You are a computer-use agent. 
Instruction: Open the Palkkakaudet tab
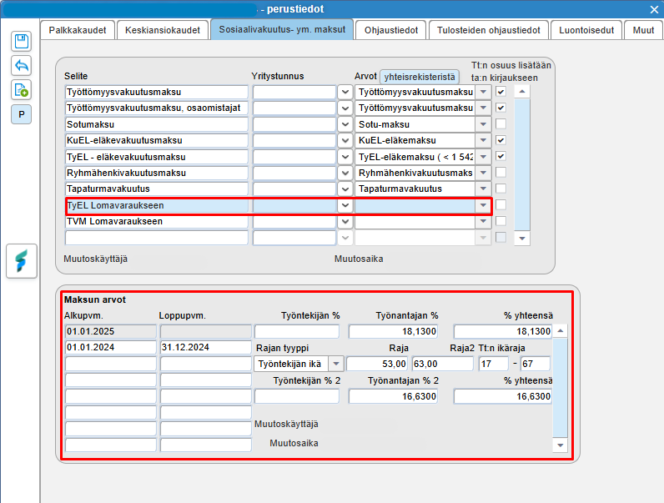click(x=78, y=30)
